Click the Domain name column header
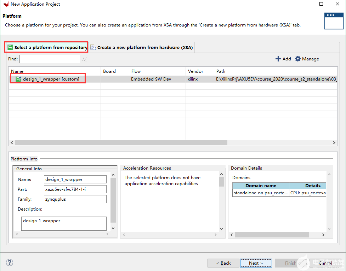 pos(261,185)
